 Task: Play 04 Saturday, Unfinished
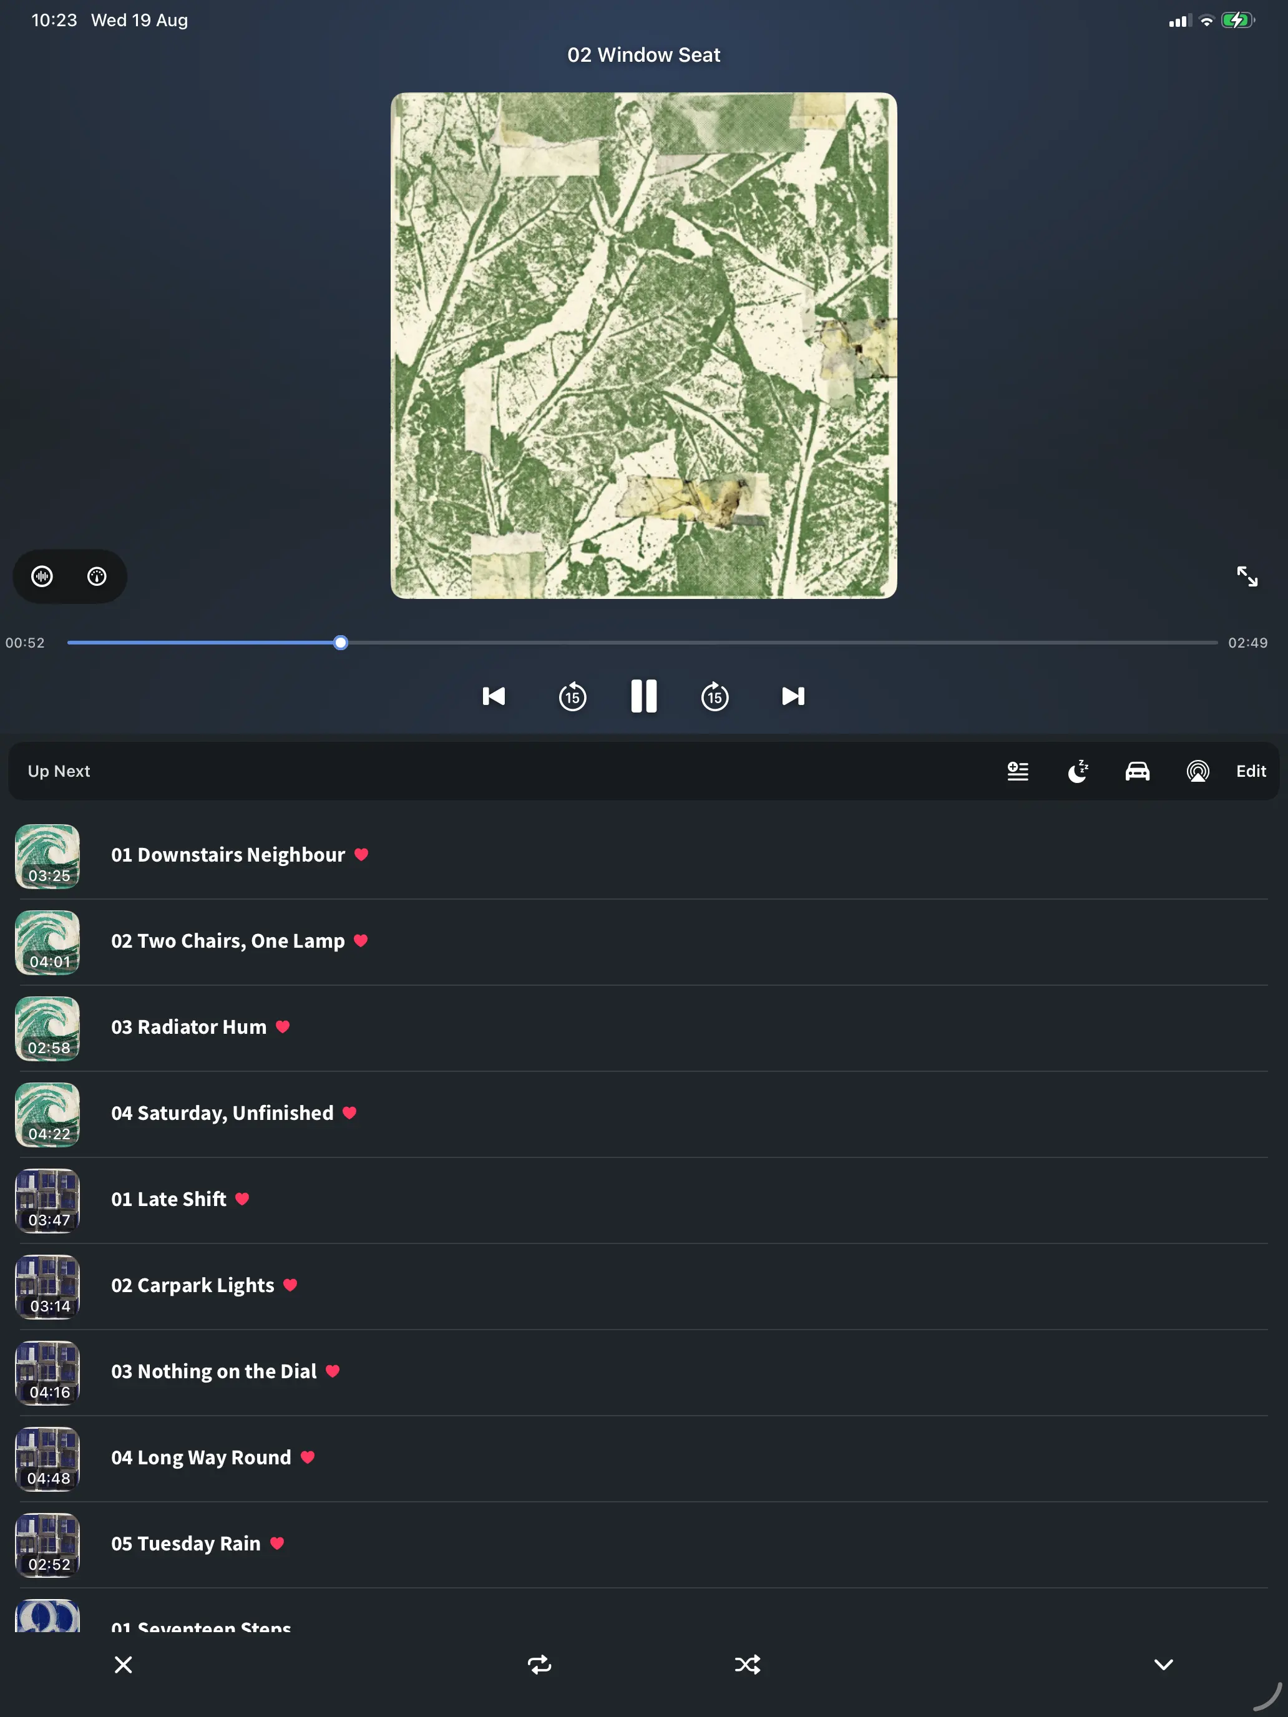[643, 1115]
